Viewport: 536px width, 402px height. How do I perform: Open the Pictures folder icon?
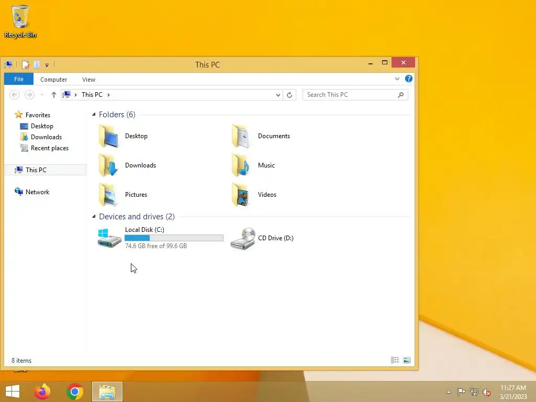click(109, 195)
